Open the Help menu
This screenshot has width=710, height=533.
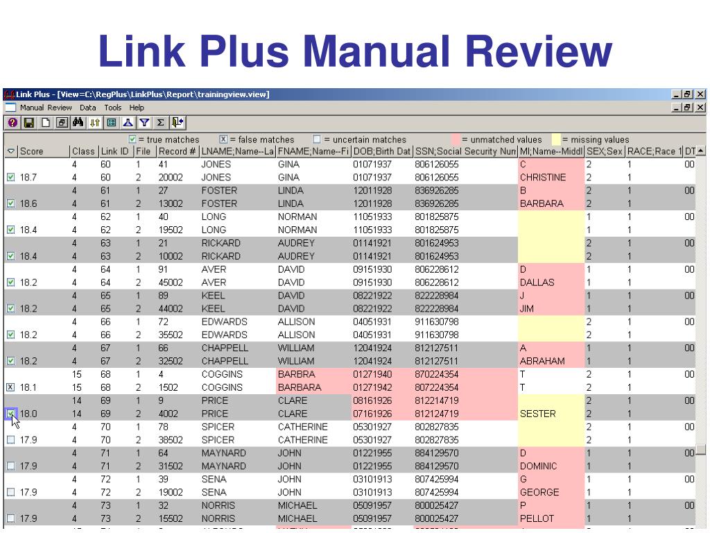(x=137, y=108)
